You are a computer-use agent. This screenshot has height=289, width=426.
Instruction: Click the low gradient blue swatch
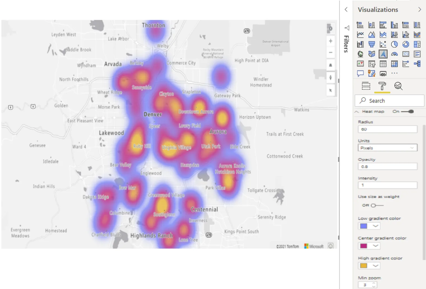click(x=364, y=226)
